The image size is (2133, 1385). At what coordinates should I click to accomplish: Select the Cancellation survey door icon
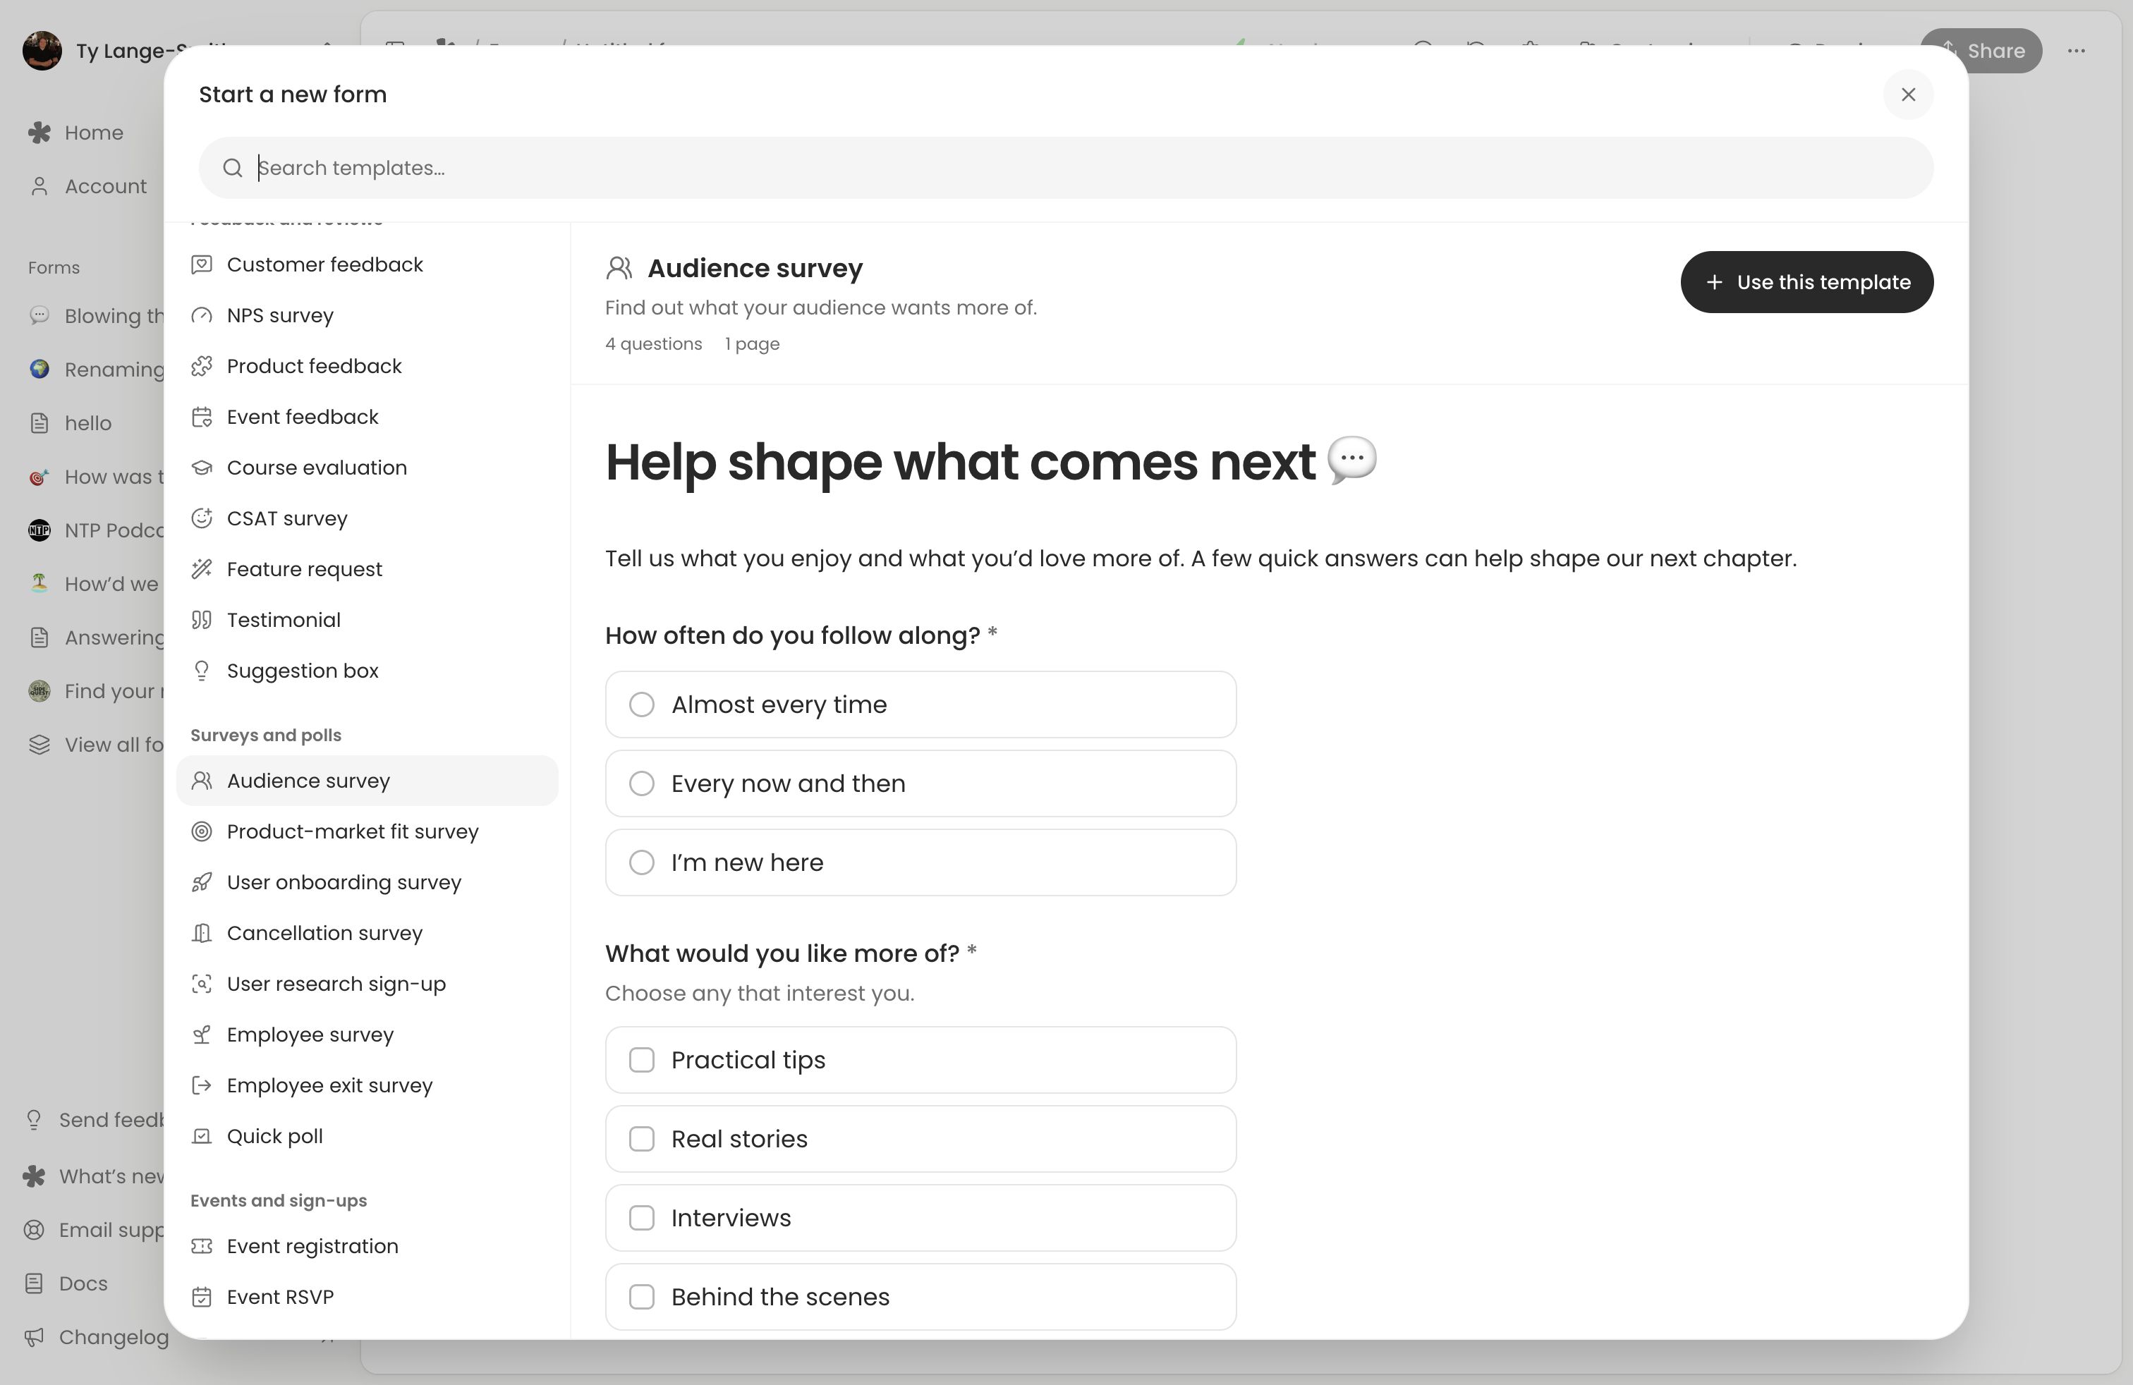(x=202, y=934)
